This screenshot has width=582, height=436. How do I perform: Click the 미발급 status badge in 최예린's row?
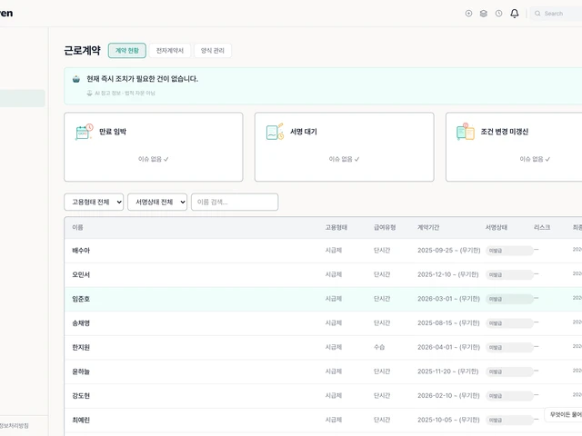pos(509,420)
